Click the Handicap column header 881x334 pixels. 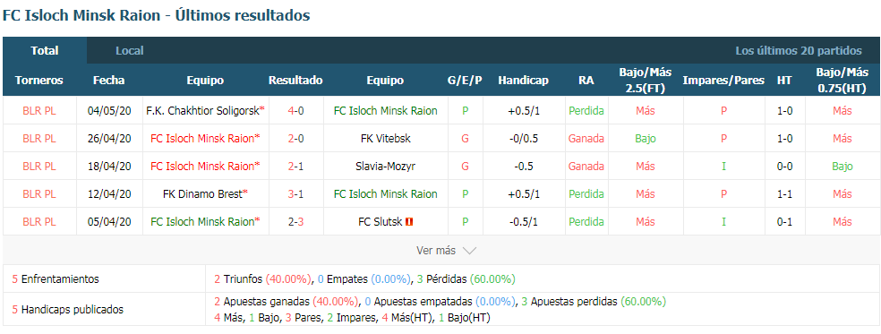point(523,81)
